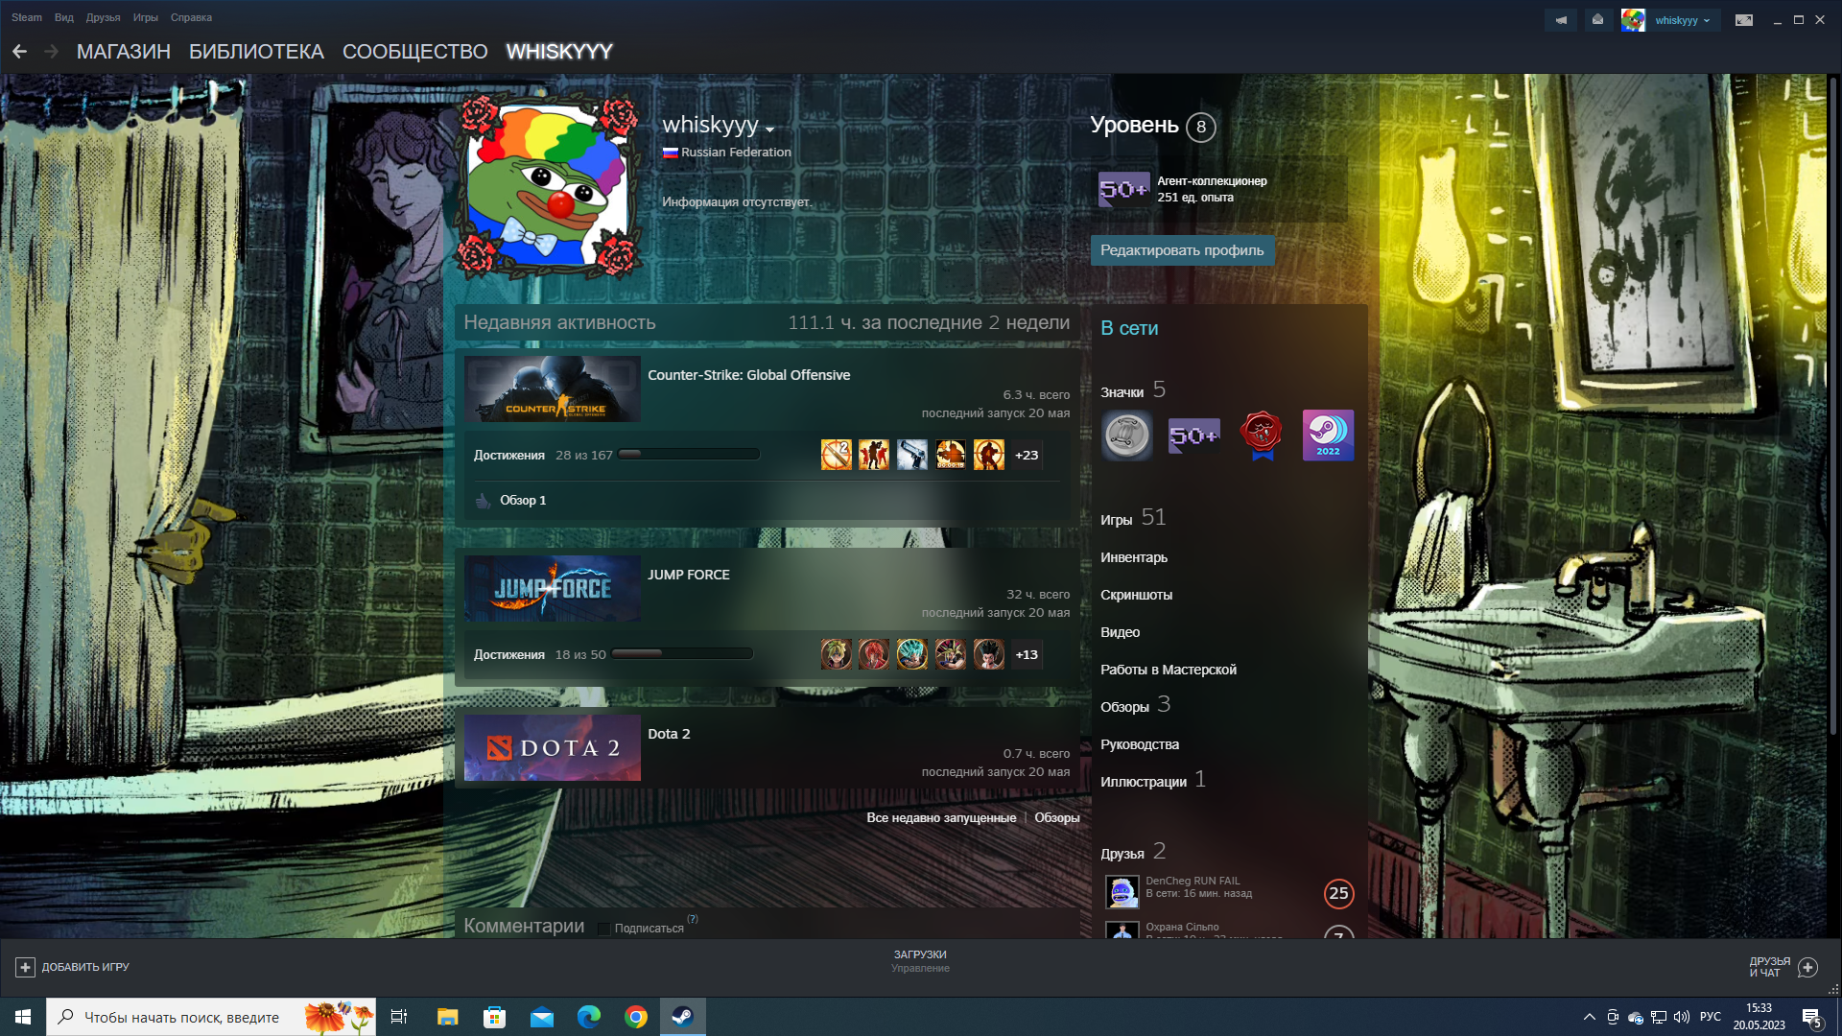Show the +23 more CS:GO achievements
The width and height of the screenshot is (1842, 1036).
[1027, 455]
